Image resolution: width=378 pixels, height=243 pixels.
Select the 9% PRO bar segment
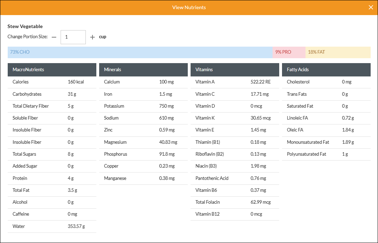(289, 52)
